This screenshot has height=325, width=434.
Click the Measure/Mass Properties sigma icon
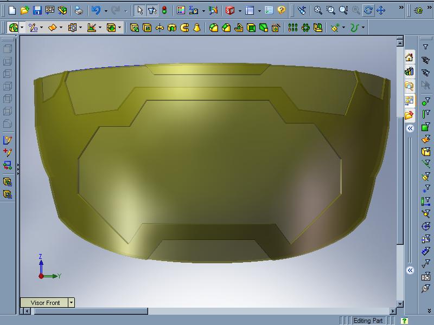[194, 10]
